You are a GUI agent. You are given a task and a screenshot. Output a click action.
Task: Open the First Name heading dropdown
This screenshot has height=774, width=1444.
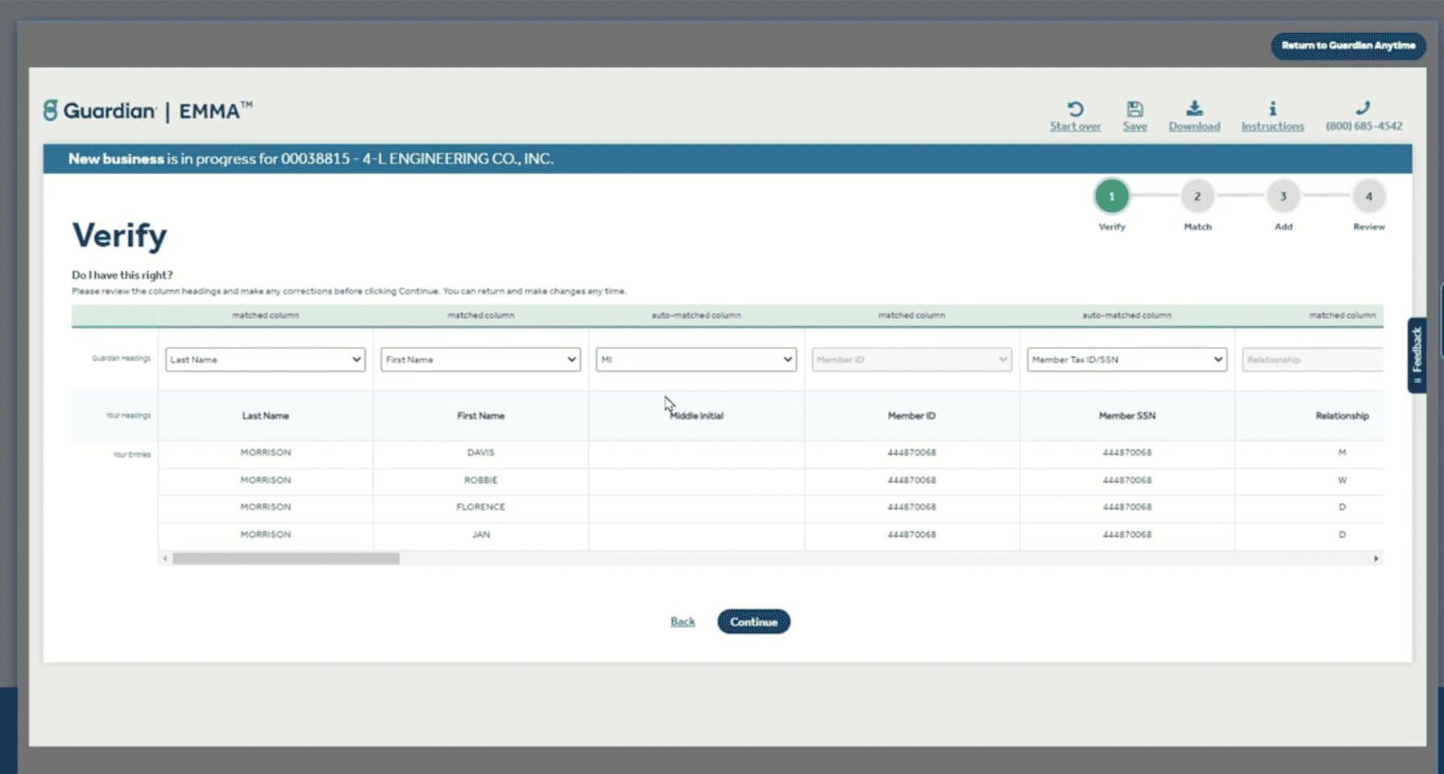click(480, 360)
